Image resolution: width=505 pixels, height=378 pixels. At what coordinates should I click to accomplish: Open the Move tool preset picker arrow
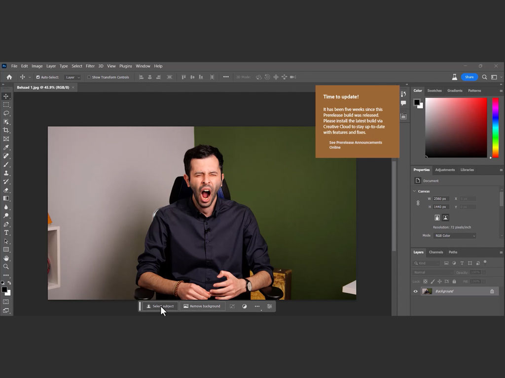tap(30, 77)
